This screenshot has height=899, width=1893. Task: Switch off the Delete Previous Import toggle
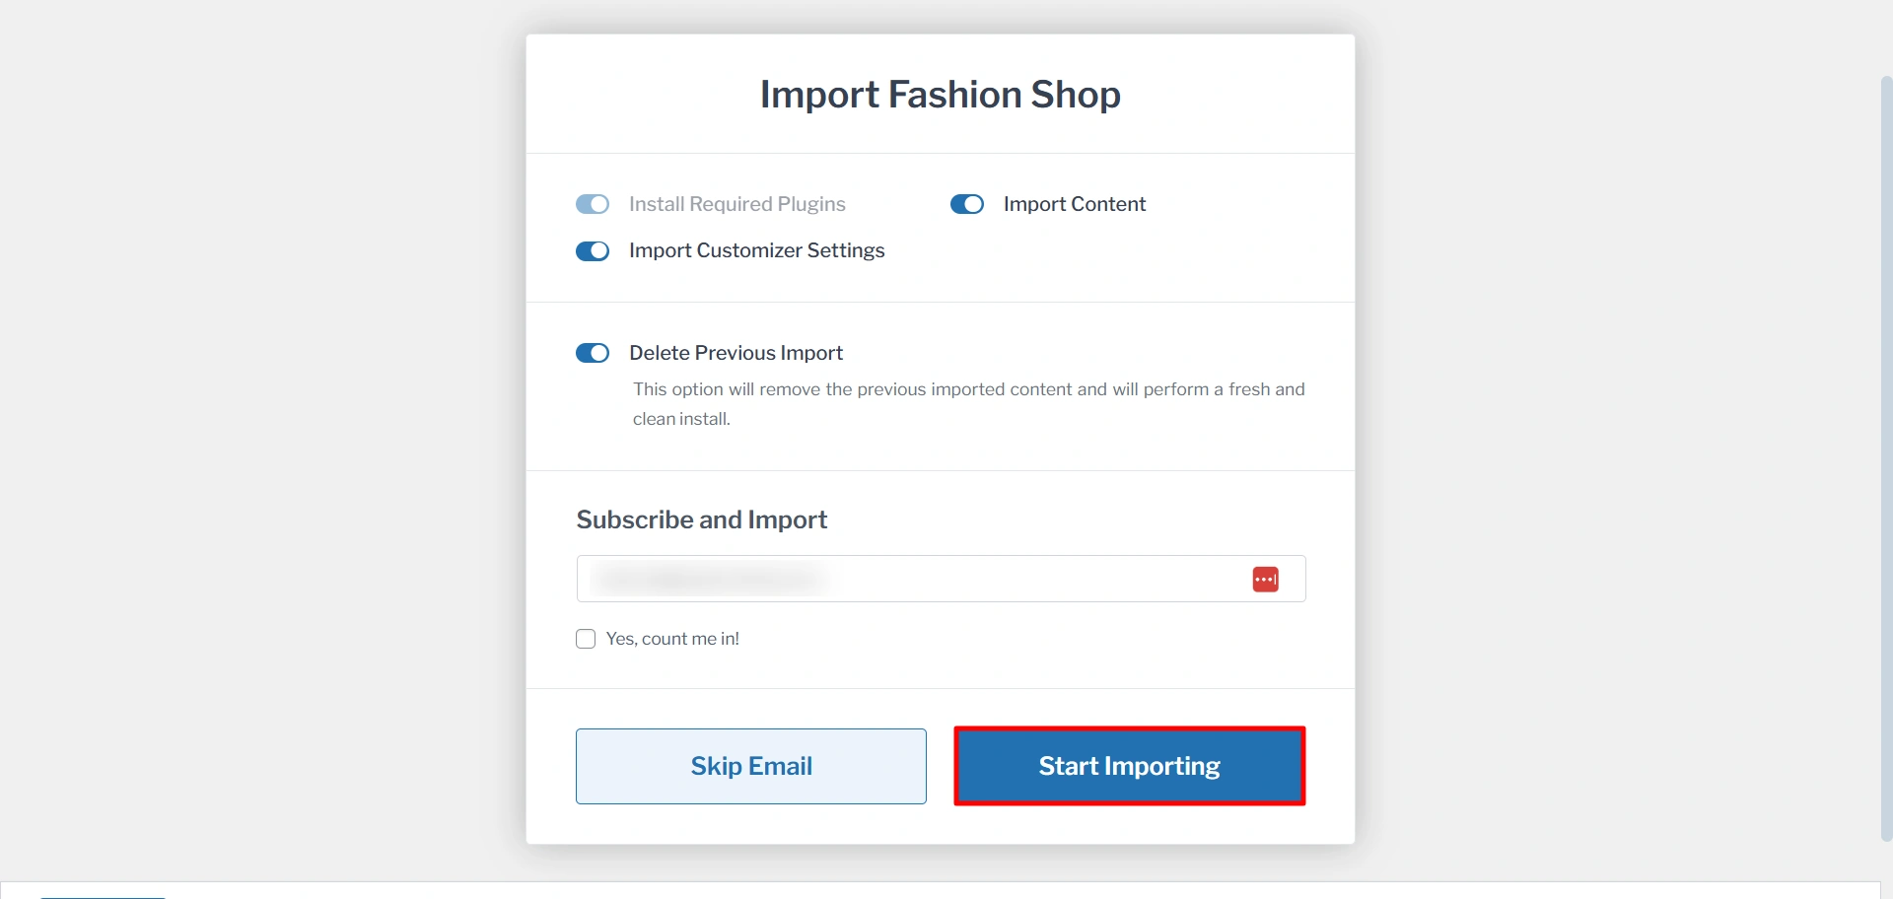click(593, 353)
